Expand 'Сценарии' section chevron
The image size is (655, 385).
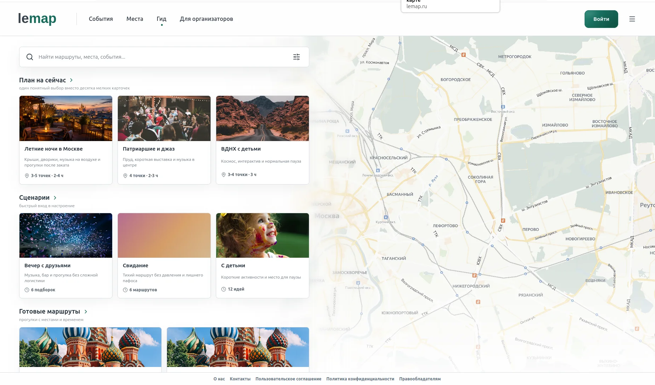pos(55,198)
